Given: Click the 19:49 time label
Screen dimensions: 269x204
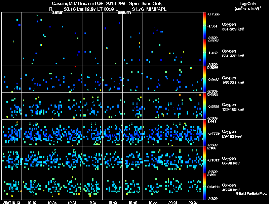Looking at the screenshot, I should coord(132,202).
